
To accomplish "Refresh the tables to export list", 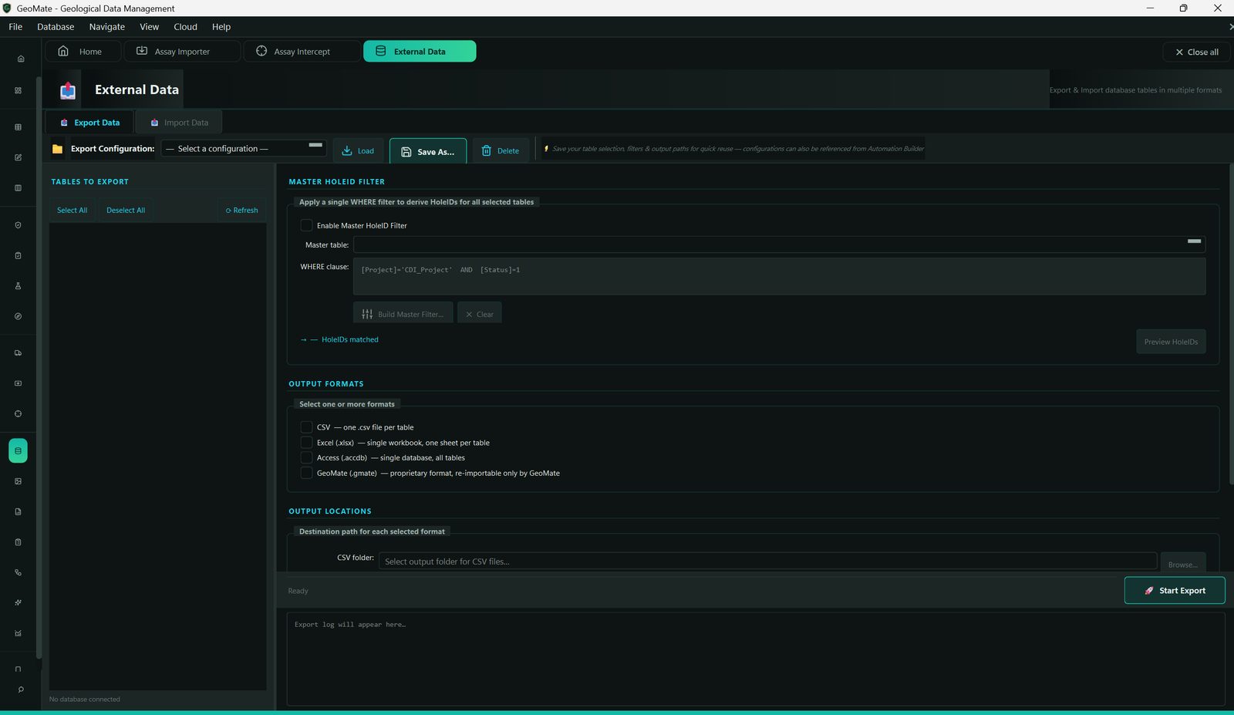I will coord(242,211).
